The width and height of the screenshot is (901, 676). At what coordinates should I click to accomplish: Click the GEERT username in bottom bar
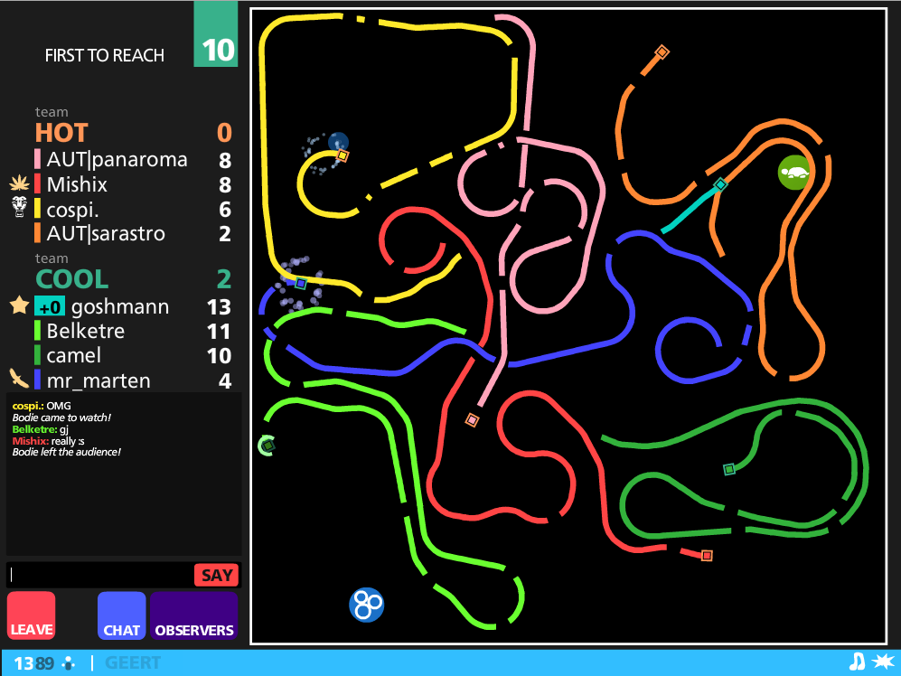133,662
